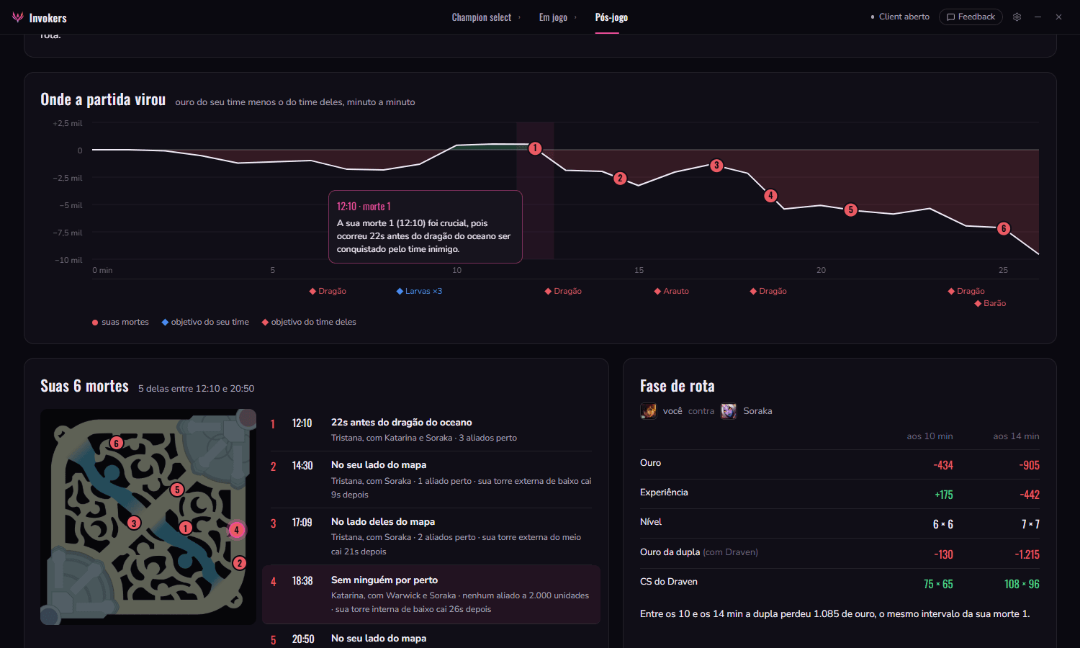Select death marker 3 on the gold chart
Screen dimensions: 1080x648
pos(716,166)
